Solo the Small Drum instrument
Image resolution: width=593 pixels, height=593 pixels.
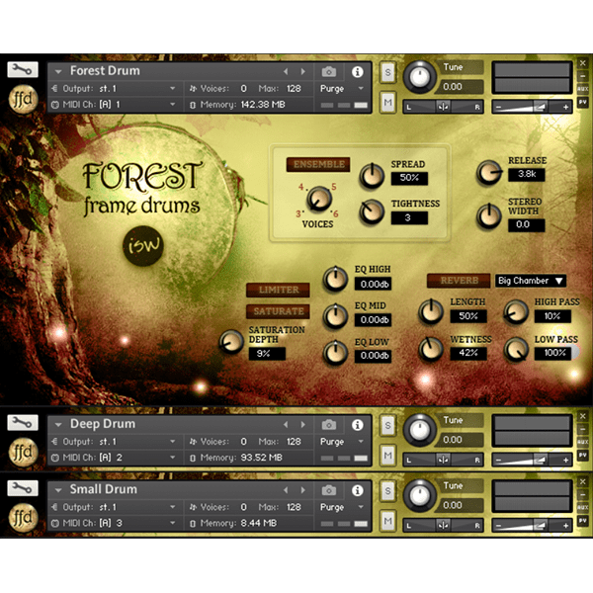(387, 490)
